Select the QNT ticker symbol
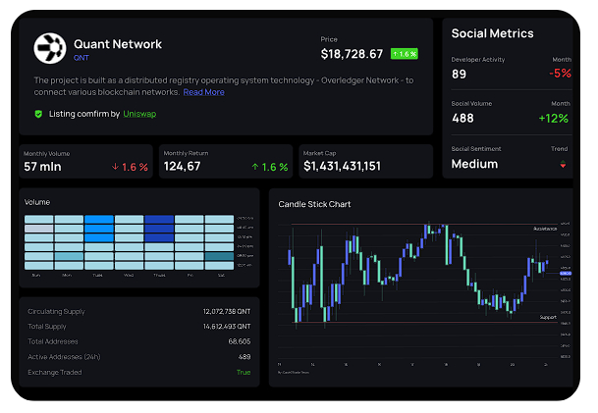 point(82,58)
